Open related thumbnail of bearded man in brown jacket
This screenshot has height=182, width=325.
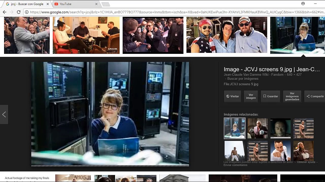(x=303, y=151)
